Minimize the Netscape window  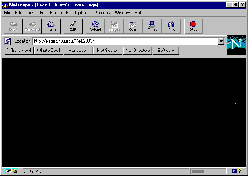point(229,5)
